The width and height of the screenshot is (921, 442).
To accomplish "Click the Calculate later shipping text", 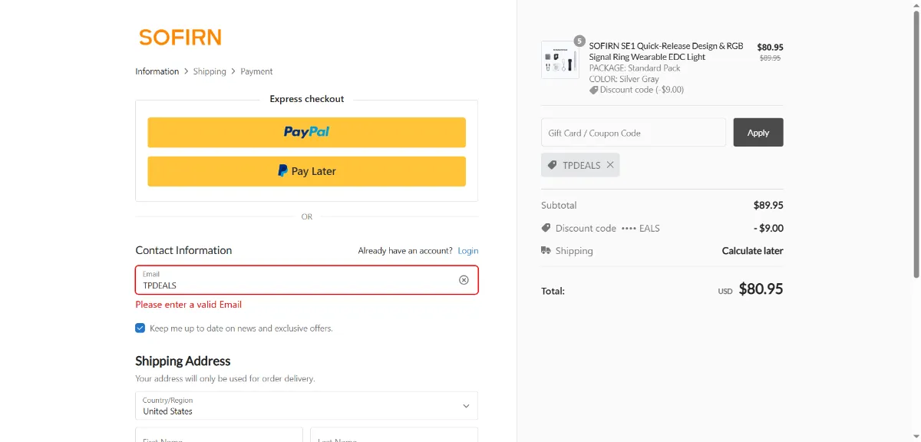I will tap(752, 251).
